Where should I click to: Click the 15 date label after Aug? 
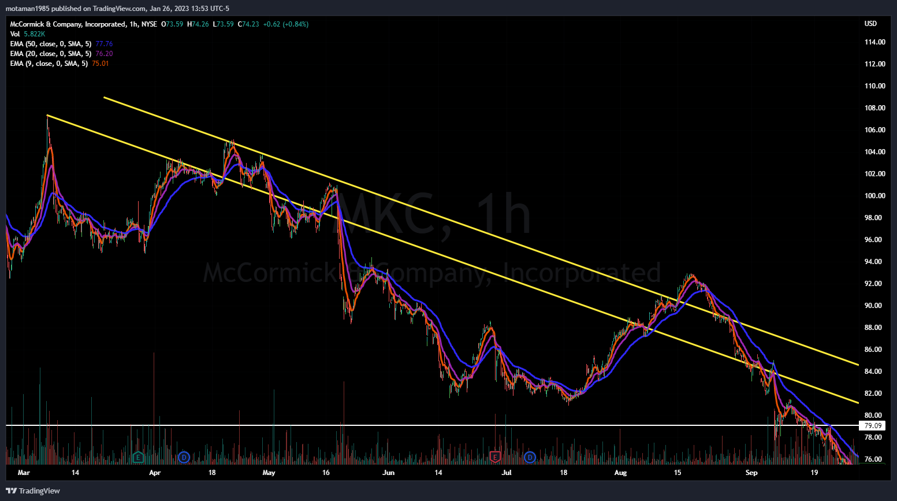[x=678, y=473]
